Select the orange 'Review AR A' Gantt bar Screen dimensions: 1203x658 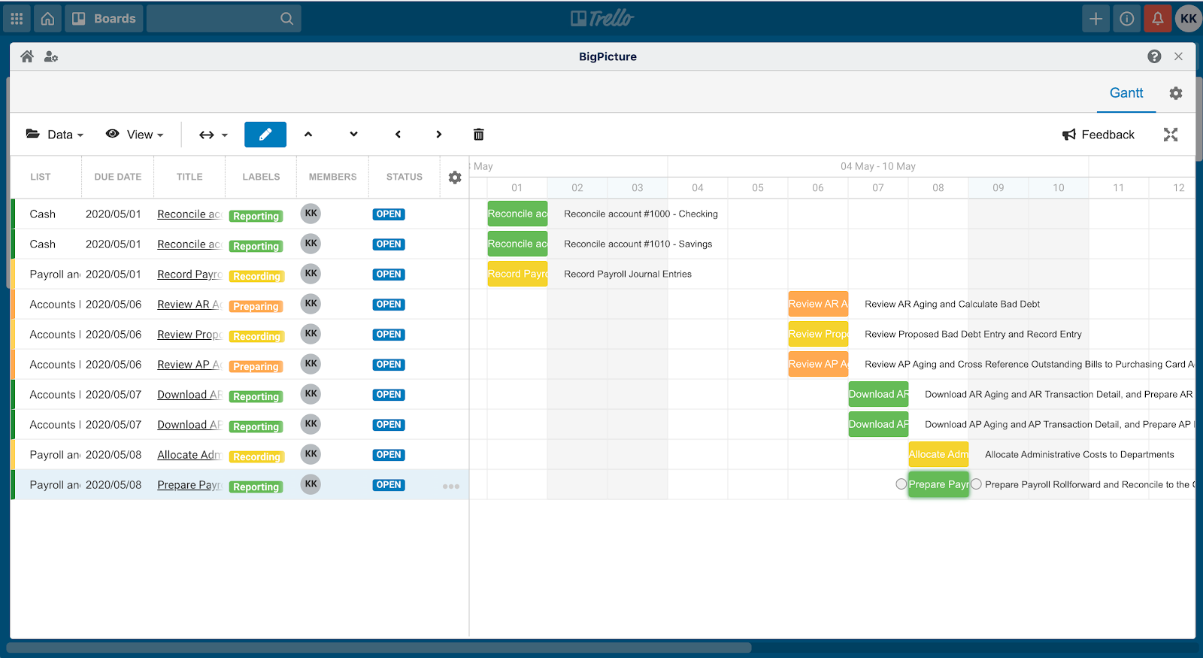coord(818,304)
